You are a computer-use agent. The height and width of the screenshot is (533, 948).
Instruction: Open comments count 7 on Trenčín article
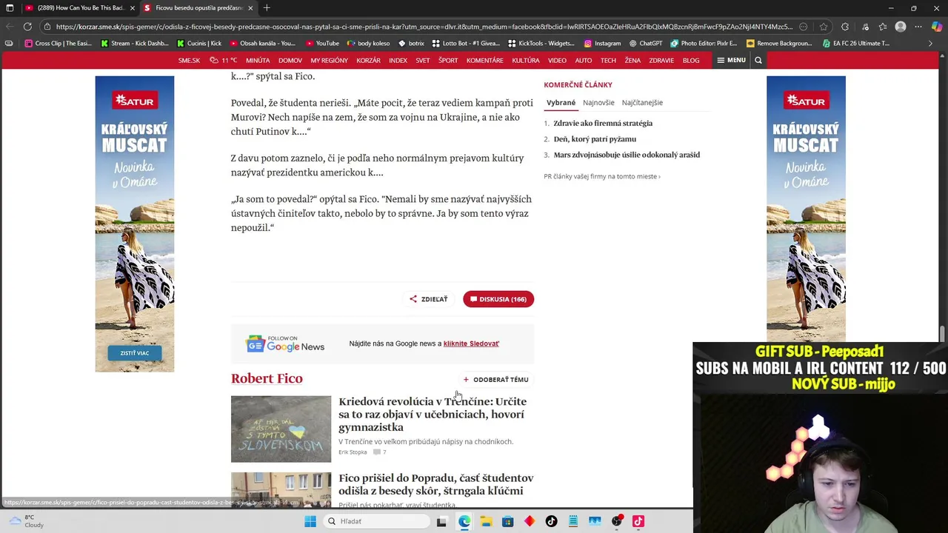pyautogui.click(x=380, y=452)
